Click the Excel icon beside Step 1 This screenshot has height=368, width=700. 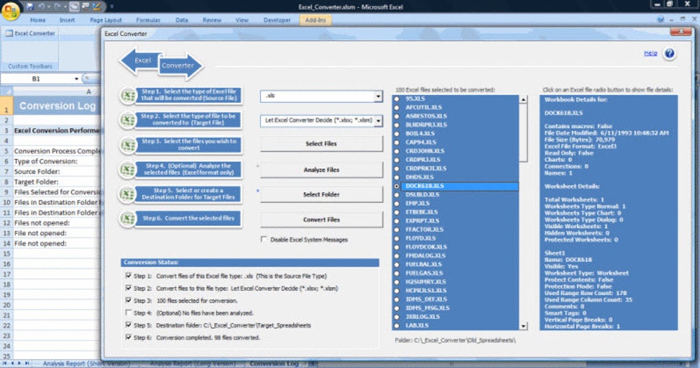128,95
